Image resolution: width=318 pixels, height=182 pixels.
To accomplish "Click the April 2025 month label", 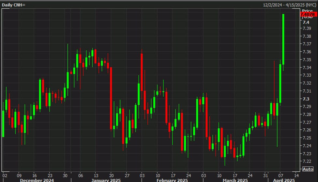I will pyautogui.click(x=284, y=180).
